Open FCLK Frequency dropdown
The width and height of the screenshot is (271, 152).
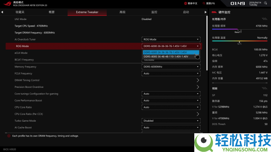coord(171,73)
